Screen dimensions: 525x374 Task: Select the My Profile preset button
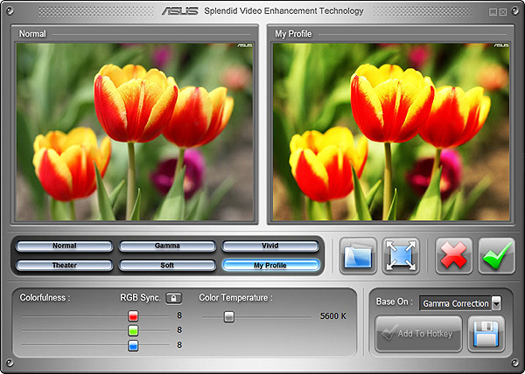click(x=270, y=266)
